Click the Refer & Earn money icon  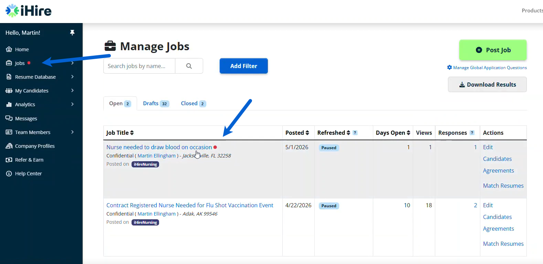click(x=9, y=160)
